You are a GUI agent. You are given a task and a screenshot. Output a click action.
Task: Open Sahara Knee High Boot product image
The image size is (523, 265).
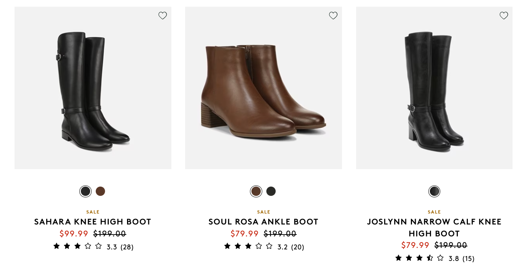pyautogui.click(x=93, y=88)
